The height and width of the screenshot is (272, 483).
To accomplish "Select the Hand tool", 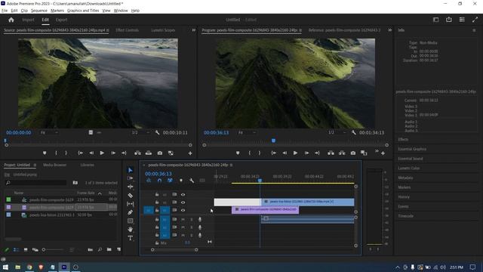I will click(x=130, y=230).
